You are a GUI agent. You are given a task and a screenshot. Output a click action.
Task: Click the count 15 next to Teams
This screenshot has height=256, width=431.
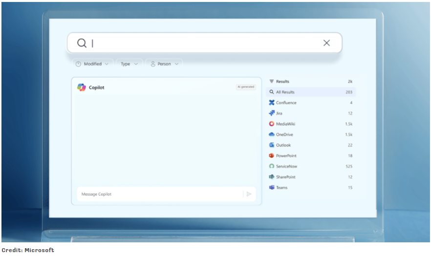point(350,188)
